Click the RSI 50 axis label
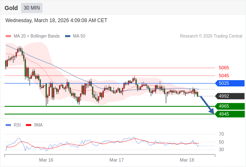 221,142
